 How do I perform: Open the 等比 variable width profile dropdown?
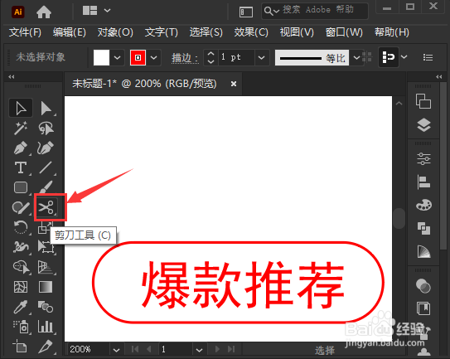(x=356, y=57)
